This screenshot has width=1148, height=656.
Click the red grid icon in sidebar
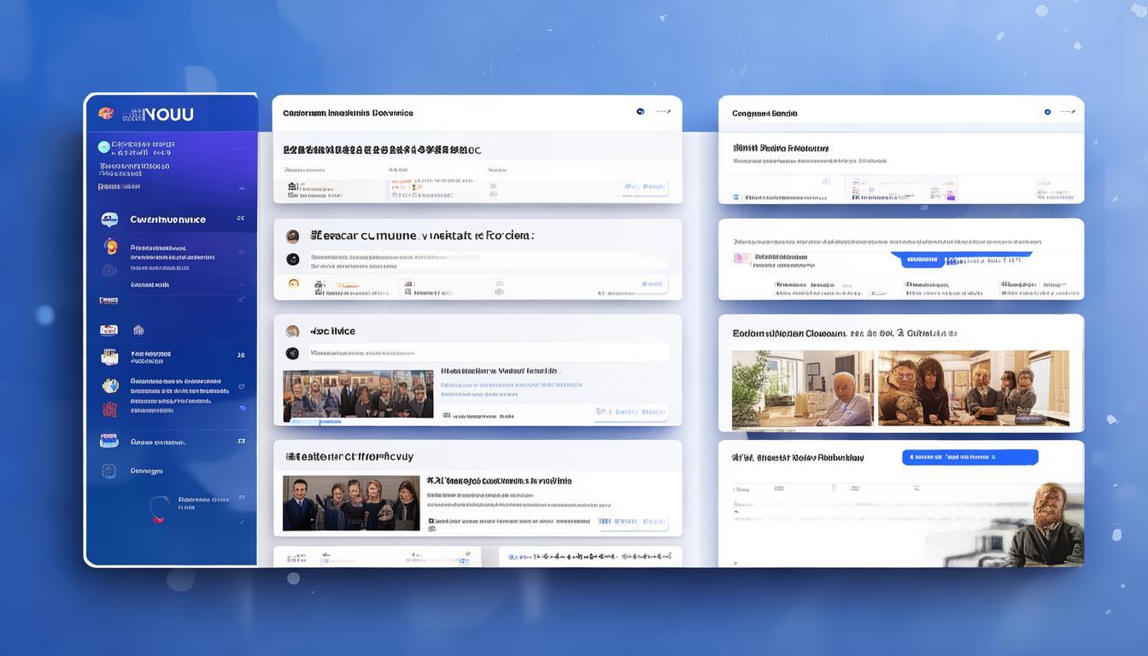pyautogui.click(x=109, y=410)
